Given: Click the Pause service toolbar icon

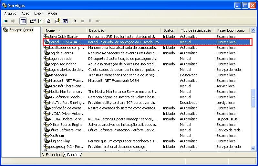Looking at the screenshot, I should (90, 21).
